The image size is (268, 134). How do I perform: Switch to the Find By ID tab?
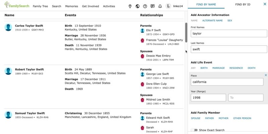(x=243, y=4)
